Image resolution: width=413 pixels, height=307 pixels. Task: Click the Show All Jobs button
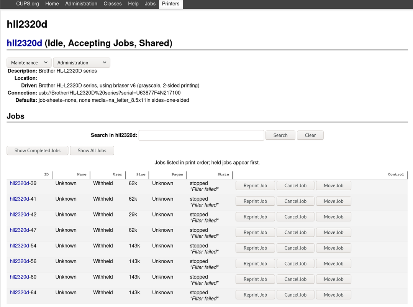(92, 150)
